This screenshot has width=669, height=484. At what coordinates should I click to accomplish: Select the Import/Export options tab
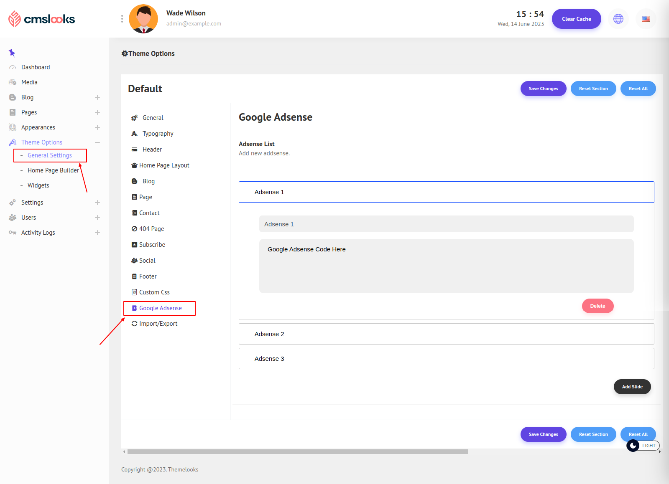click(x=158, y=324)
